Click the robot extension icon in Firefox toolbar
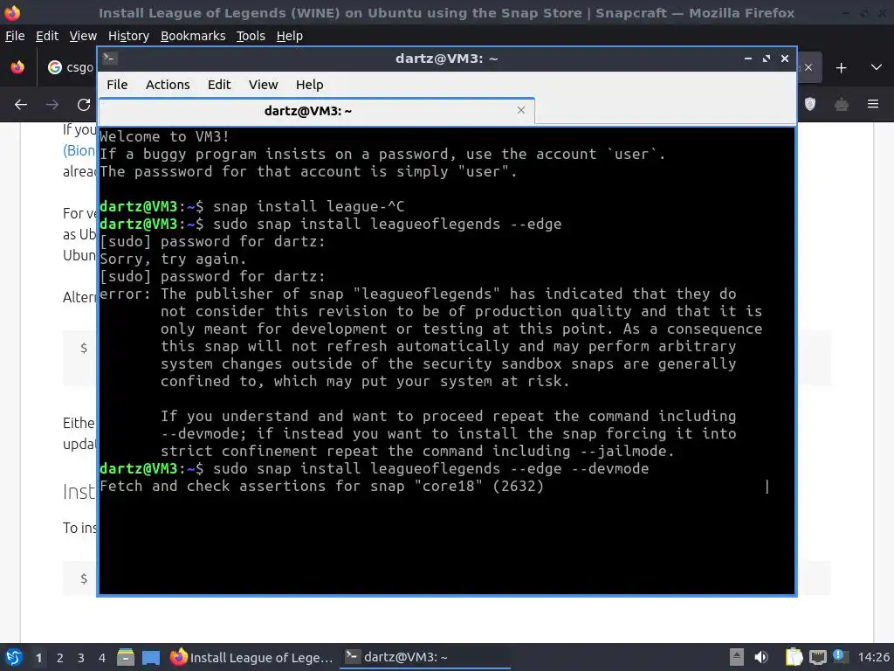894x671 pixels. (842, 105)
